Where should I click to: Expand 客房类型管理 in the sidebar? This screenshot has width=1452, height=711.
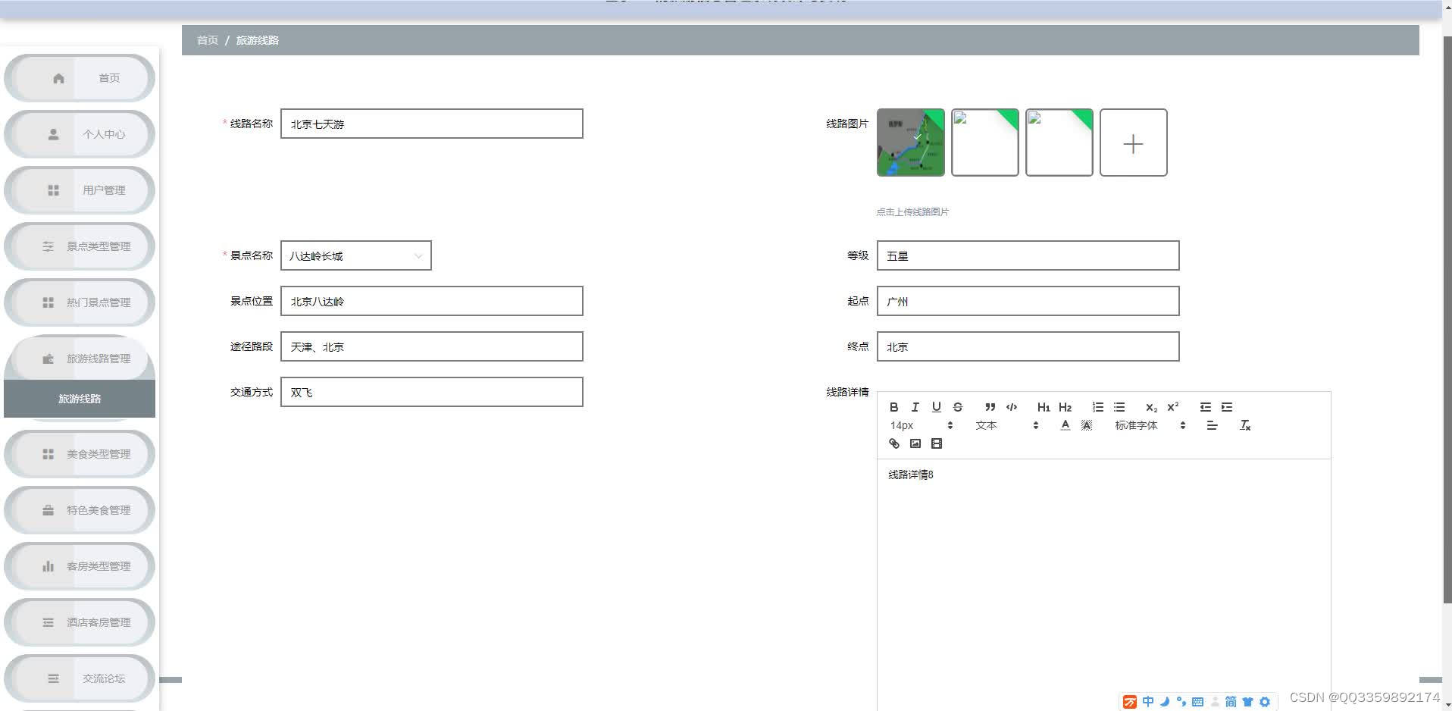pos(80,566)
